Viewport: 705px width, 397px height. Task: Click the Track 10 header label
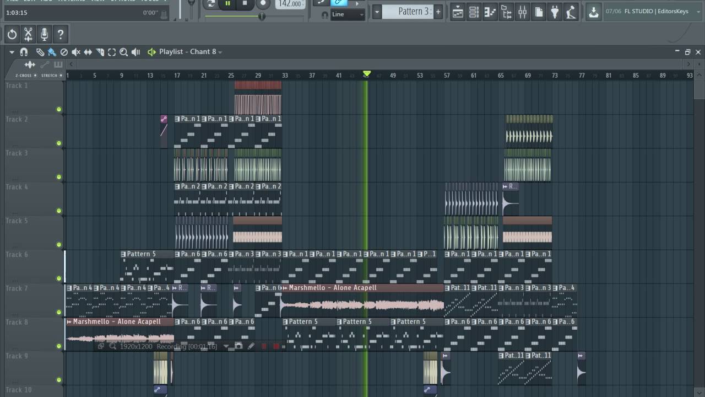coord(19,390)
